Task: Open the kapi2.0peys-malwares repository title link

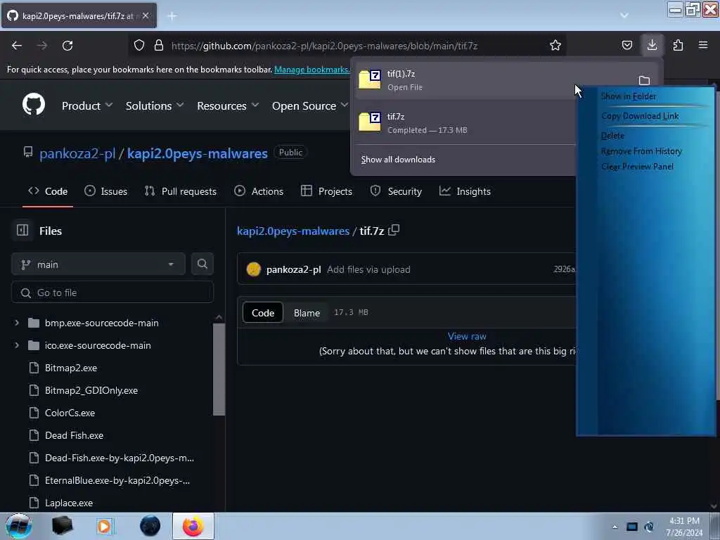Action: tap(198, 153)
